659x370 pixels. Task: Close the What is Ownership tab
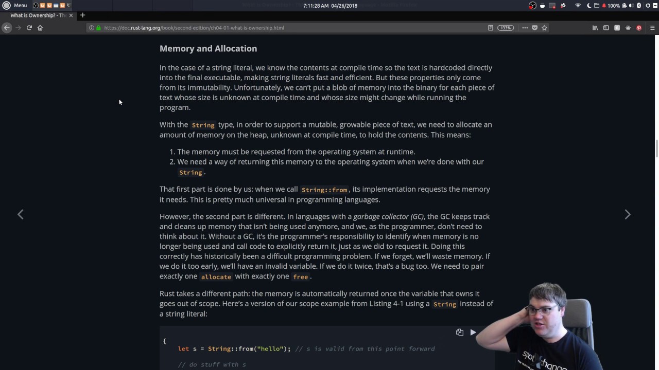coord(71,15)
